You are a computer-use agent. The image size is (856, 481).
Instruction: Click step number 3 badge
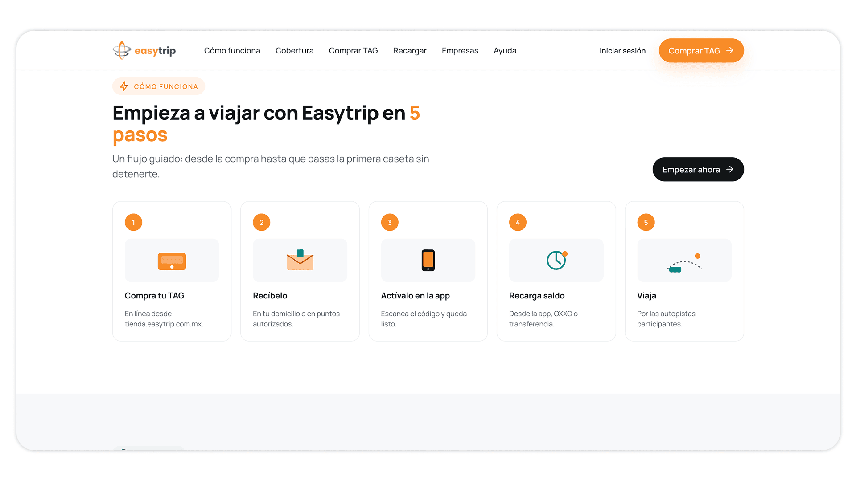tap(390, 222)
